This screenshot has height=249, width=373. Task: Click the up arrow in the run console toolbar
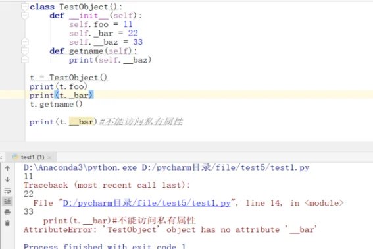click(7, 169)
